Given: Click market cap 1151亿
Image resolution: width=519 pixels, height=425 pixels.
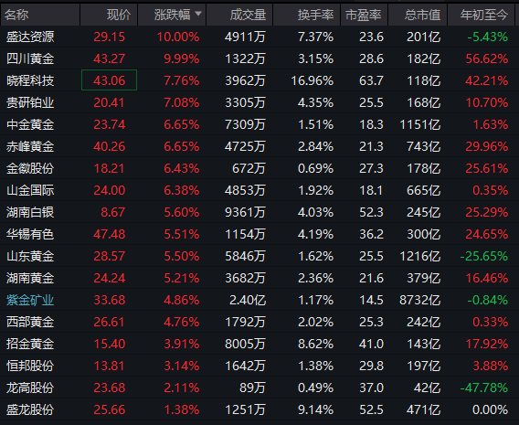Looking at the screenshot, I should 420,124.
